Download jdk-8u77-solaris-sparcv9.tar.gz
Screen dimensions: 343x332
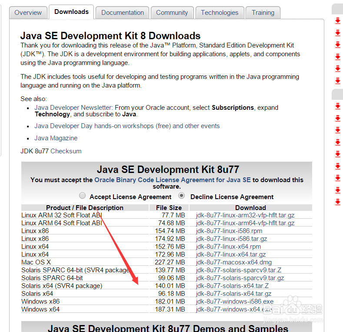(240, 278)
